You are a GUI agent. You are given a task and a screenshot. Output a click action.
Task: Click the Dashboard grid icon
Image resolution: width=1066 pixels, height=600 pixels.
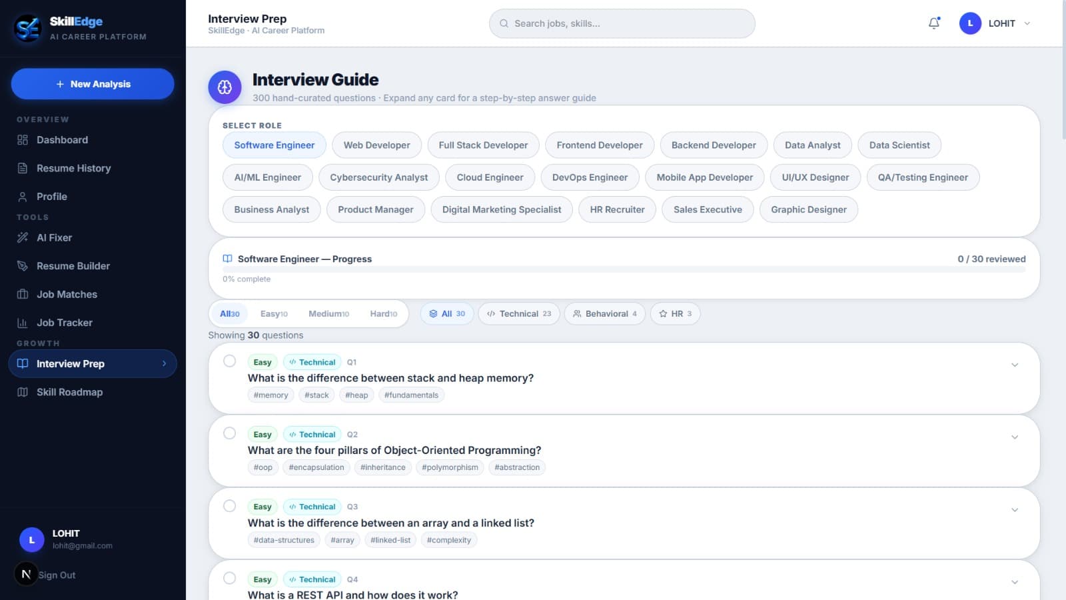coord(23,140)
